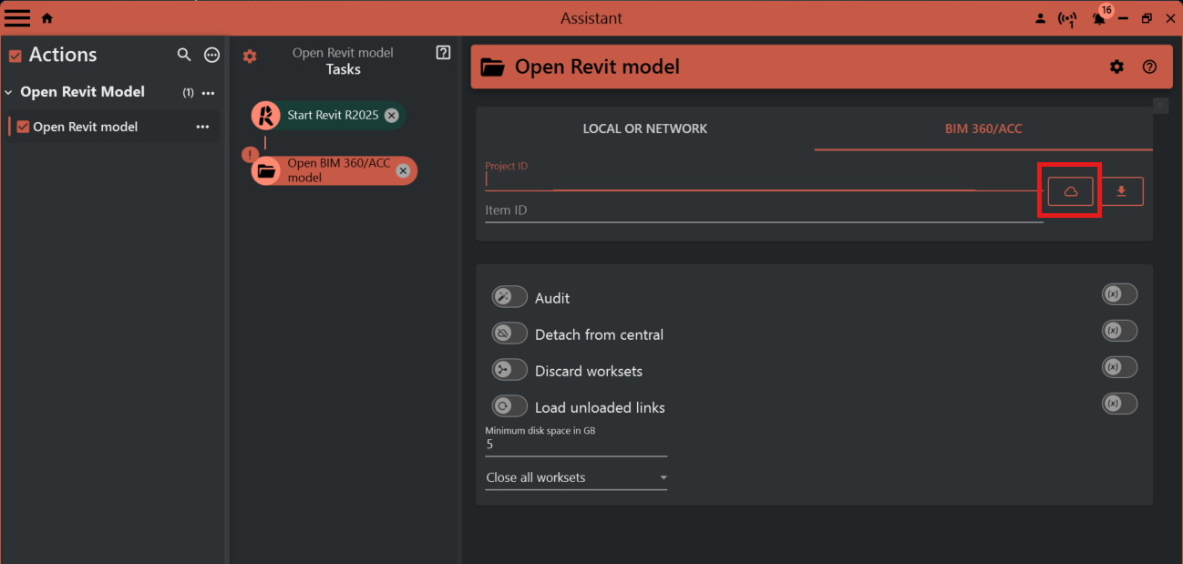Image resolution: width=1183 pixels, height=564 pixels.
Task: Enable Detach from central
Action: [509, 333]
